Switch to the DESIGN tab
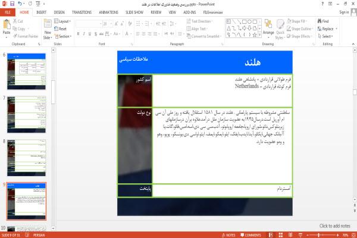The image size is (357, 238). (59, 12)
